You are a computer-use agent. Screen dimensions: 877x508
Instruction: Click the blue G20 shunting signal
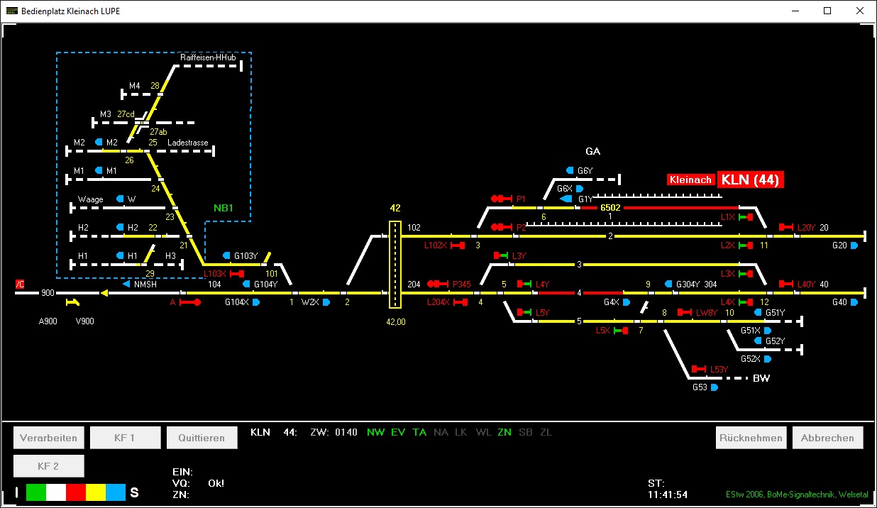tap(854, 245)
